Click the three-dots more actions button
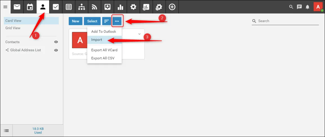 (117, 21)
